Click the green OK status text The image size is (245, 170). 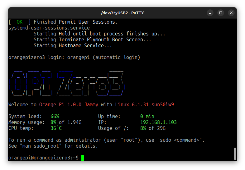[x=20, y=22]
